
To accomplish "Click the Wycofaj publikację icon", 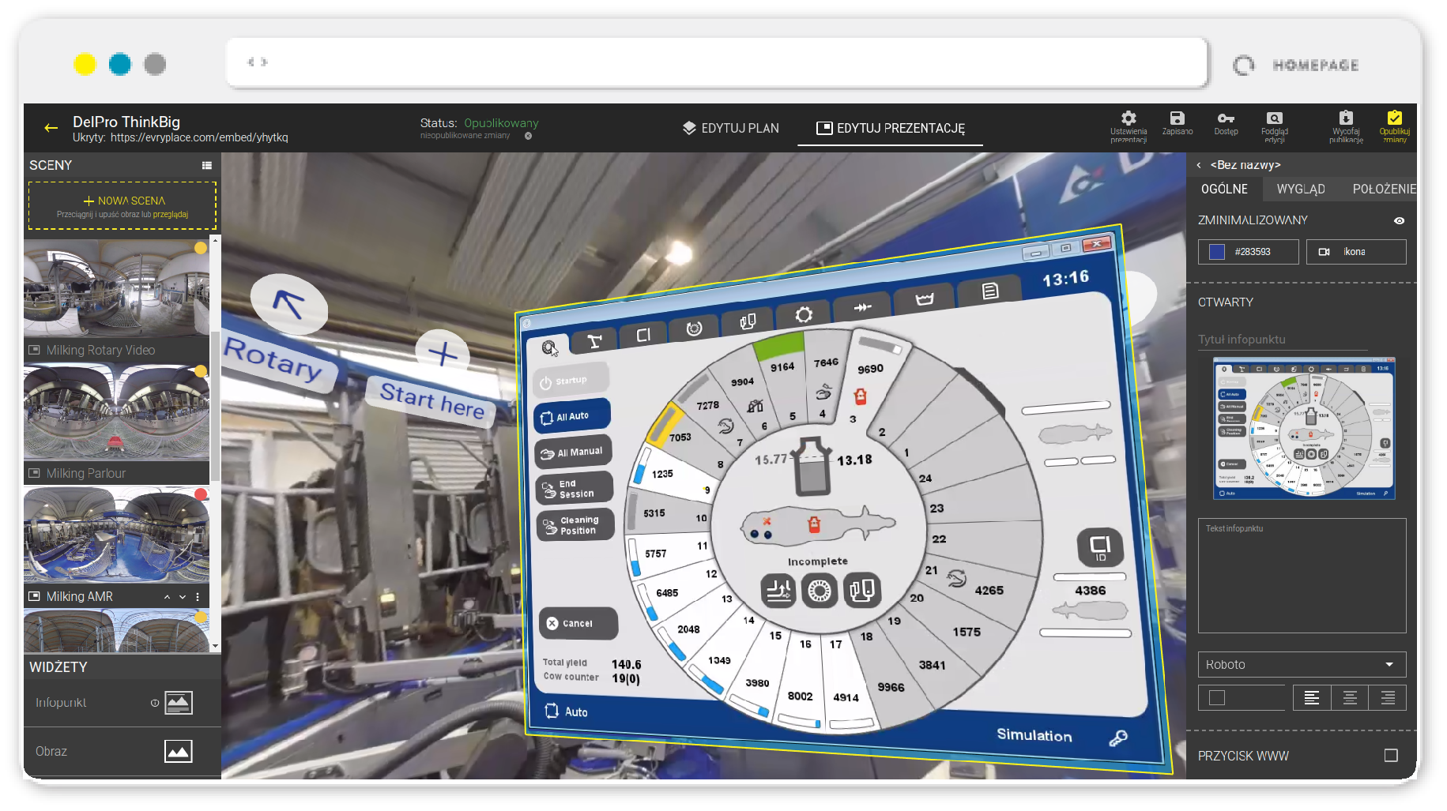I will pos(1346,118).
